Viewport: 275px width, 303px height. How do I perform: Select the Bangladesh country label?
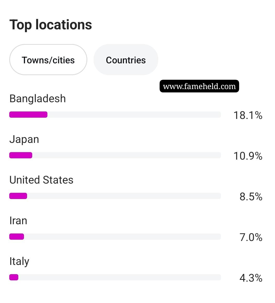38,99
